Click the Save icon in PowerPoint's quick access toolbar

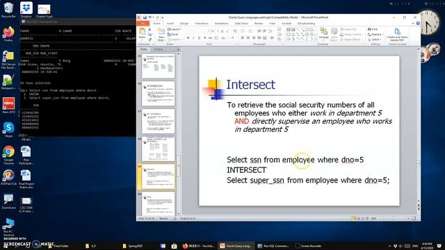click(145, 17)
